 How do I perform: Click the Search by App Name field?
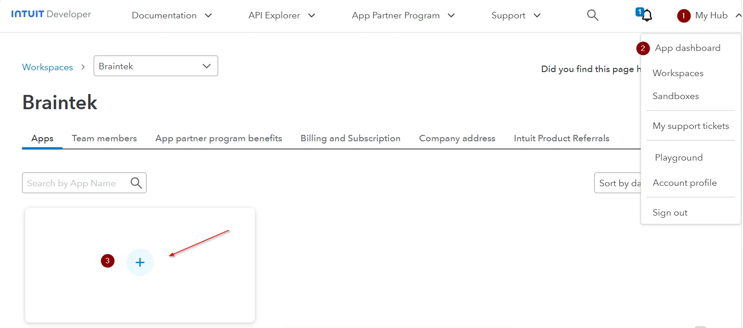76,183
